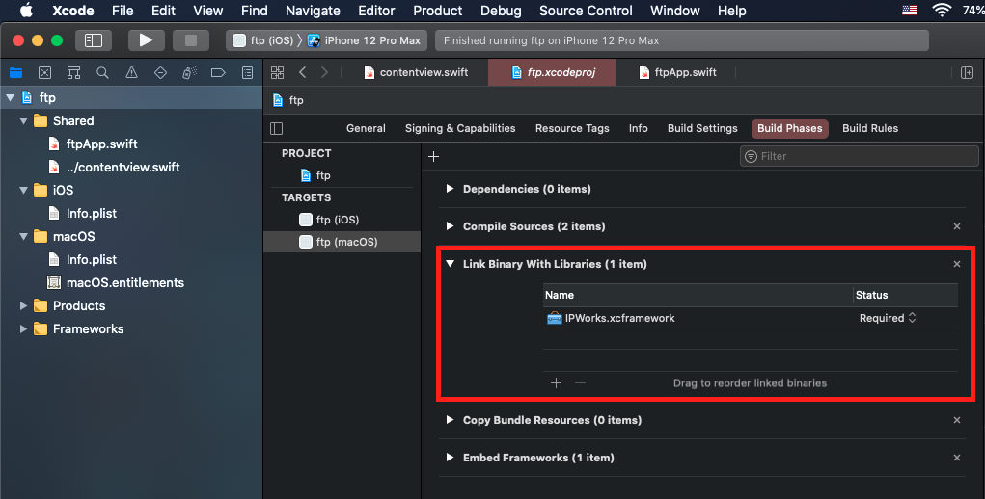Open input source flag menu

coord(910,10)
